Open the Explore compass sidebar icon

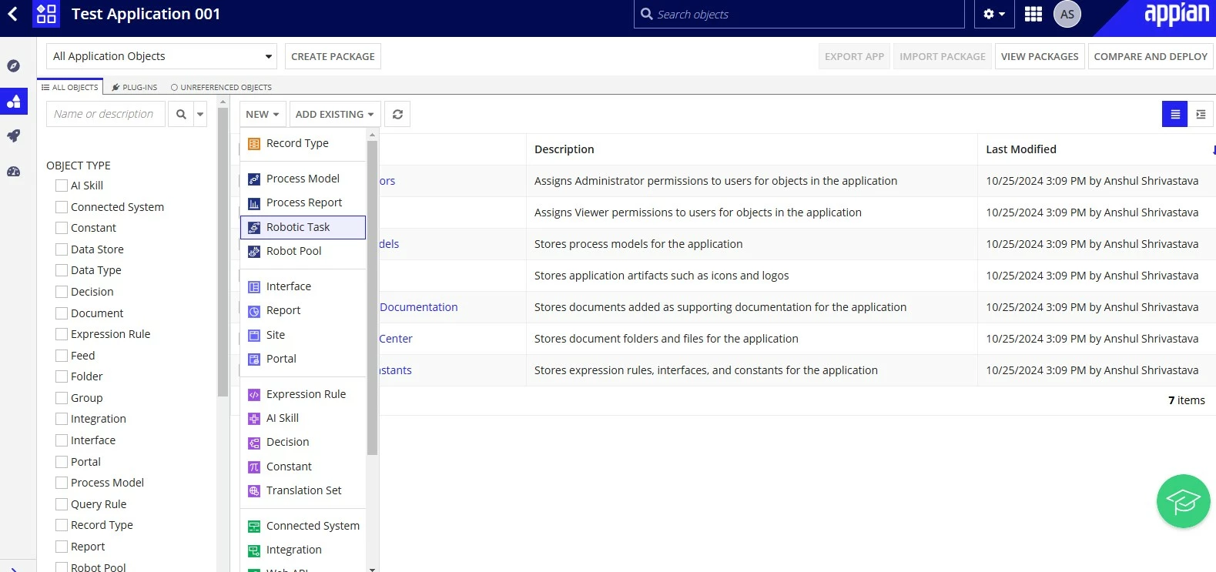click(x=13, y=66)
